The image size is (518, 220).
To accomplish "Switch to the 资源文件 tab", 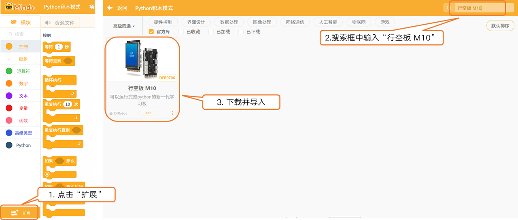I will coord(60,23).
